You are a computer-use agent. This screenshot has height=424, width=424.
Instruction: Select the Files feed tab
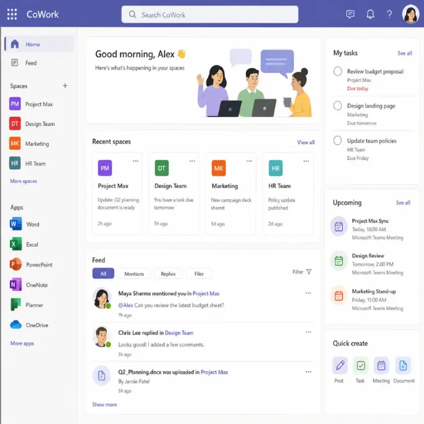click(199, 273)
